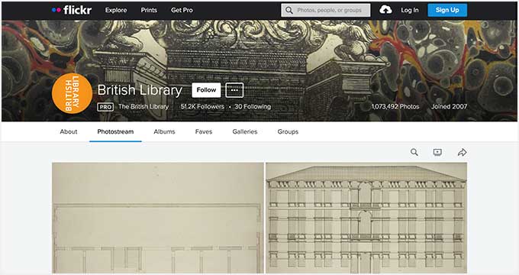This screenshot has width=519, height=275.
Task: Open the Prints menu
Action: click(149, 10)
